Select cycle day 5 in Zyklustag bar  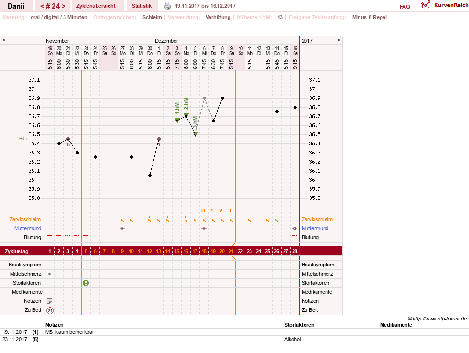pyautogui.click(x=86, y=251)
